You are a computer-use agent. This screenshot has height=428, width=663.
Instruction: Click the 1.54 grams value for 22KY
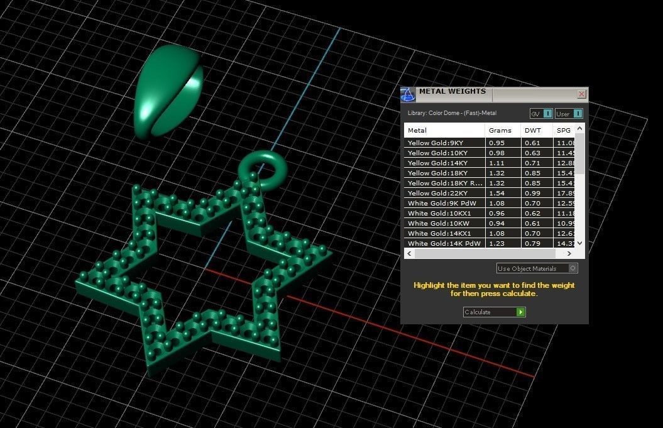(x=497, y=193)
